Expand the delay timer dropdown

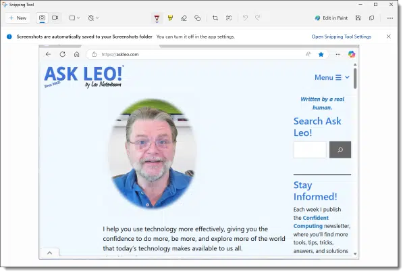tap(94, 18)
